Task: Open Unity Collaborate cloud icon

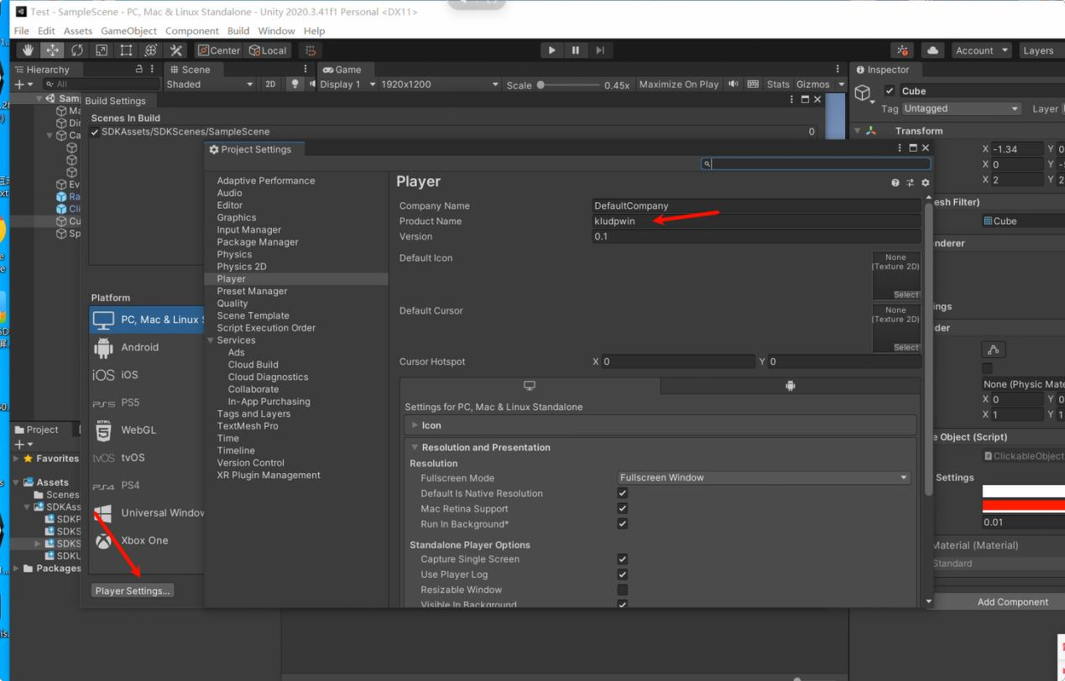Action: click(x=933, y=49)
